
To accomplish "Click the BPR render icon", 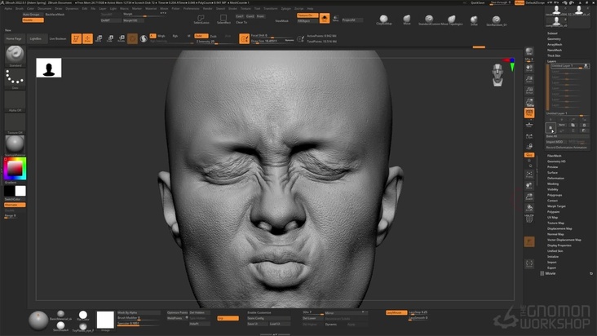I will coord(529,51).
